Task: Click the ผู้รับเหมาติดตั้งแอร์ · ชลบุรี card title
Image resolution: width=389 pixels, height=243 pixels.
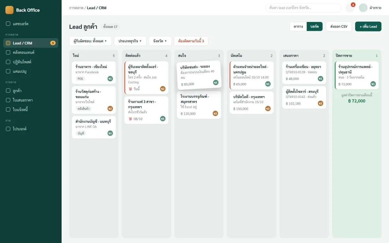Action: pos(143,69)
